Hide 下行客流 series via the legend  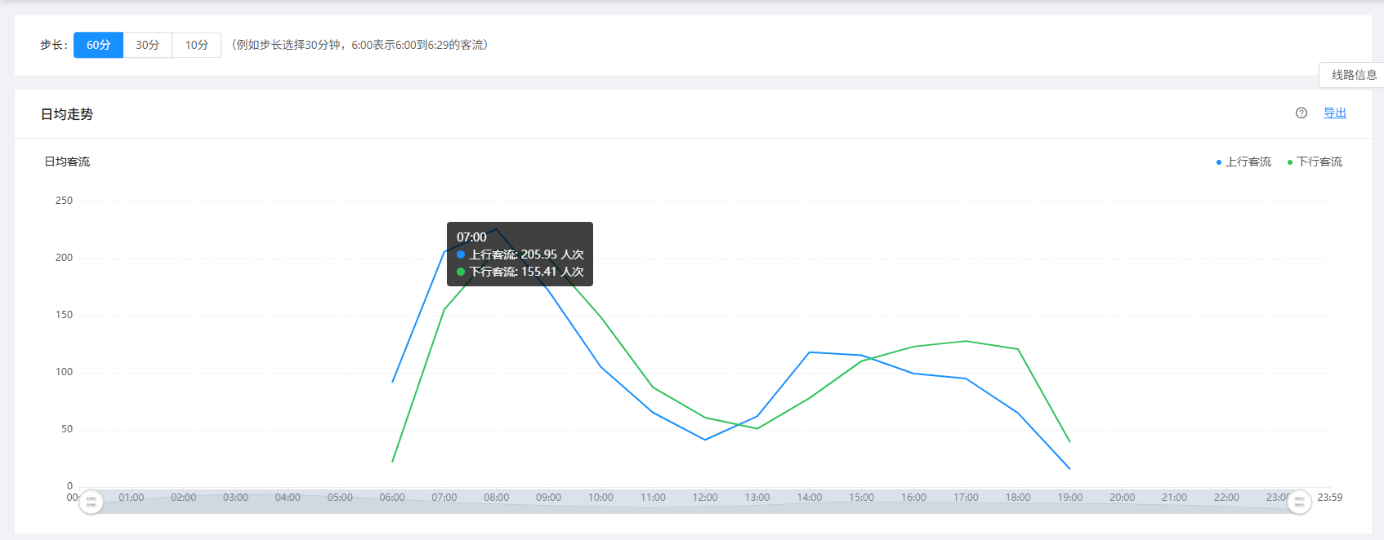pos(1315,162)
